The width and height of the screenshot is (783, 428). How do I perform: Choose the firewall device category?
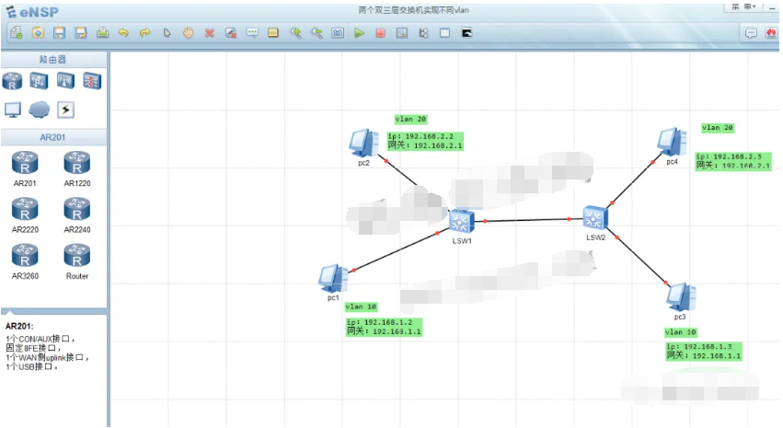point(92,81)
